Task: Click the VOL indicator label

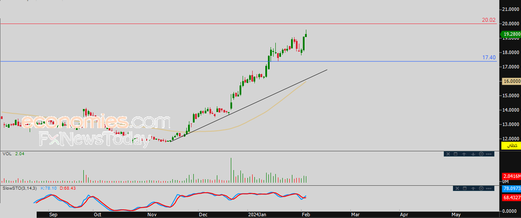Action: pyautogui.click(x=7, y=153)
